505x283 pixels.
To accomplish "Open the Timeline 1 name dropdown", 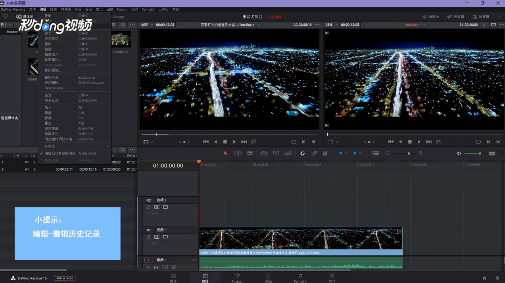I will (415, 25).
